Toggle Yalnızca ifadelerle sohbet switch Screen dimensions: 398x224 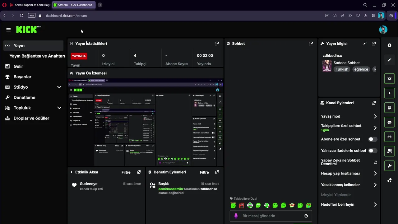pyautogui.click(x=373, y=151)
